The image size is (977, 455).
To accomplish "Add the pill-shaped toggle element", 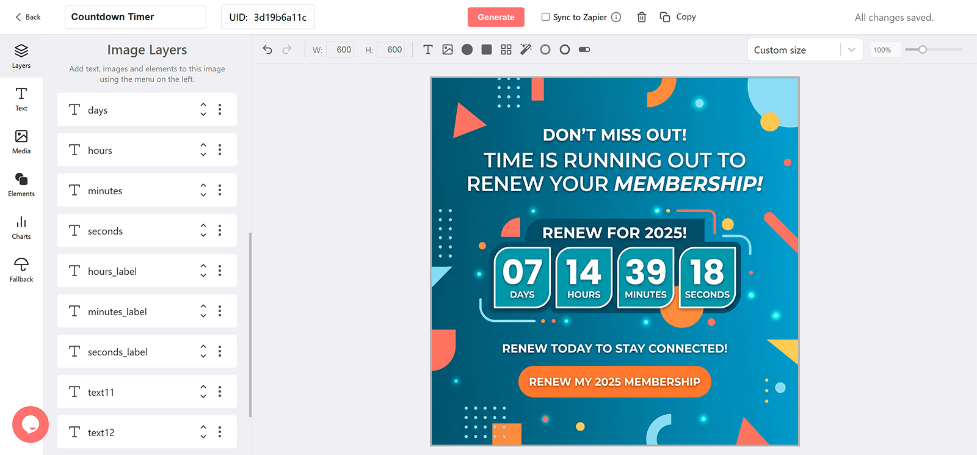I will click(x=584, y=49).
